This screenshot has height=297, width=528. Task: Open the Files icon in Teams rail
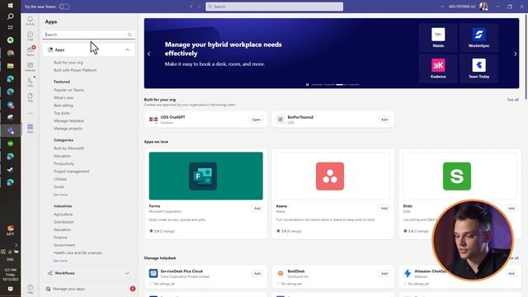(30, 97)
